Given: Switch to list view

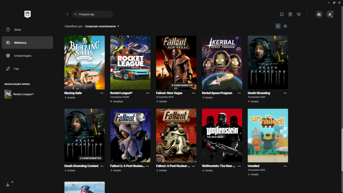Looking at the screenshot, I should point(285,26).
